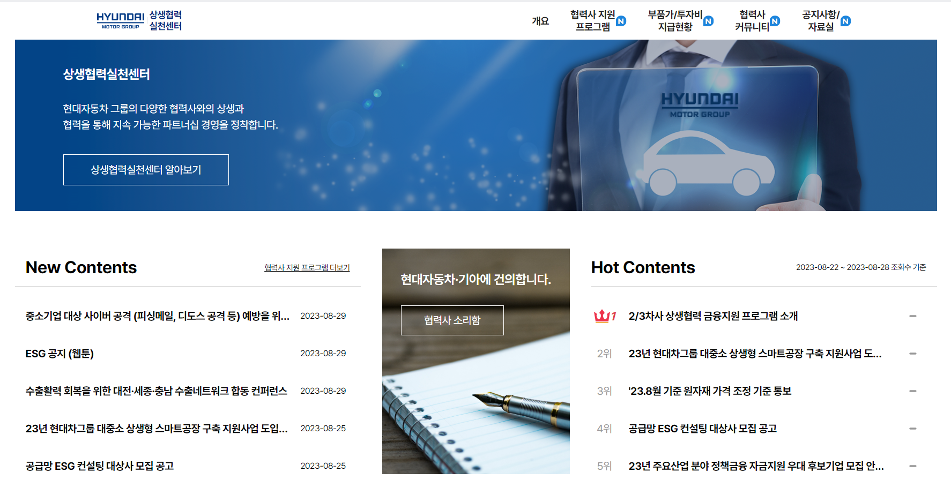Click the N badge beside 공지사항/자료실
The image size is (951, 480).
coord(846,21)
